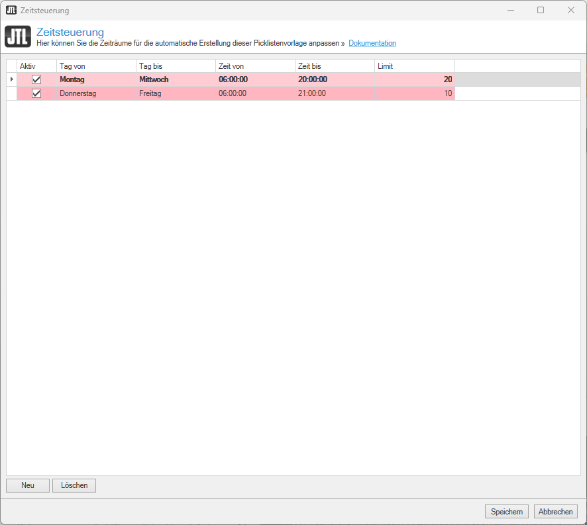Click the JTL icon in title bar
The height and width of the screenshot is (525, 587).
coord(11,10)
